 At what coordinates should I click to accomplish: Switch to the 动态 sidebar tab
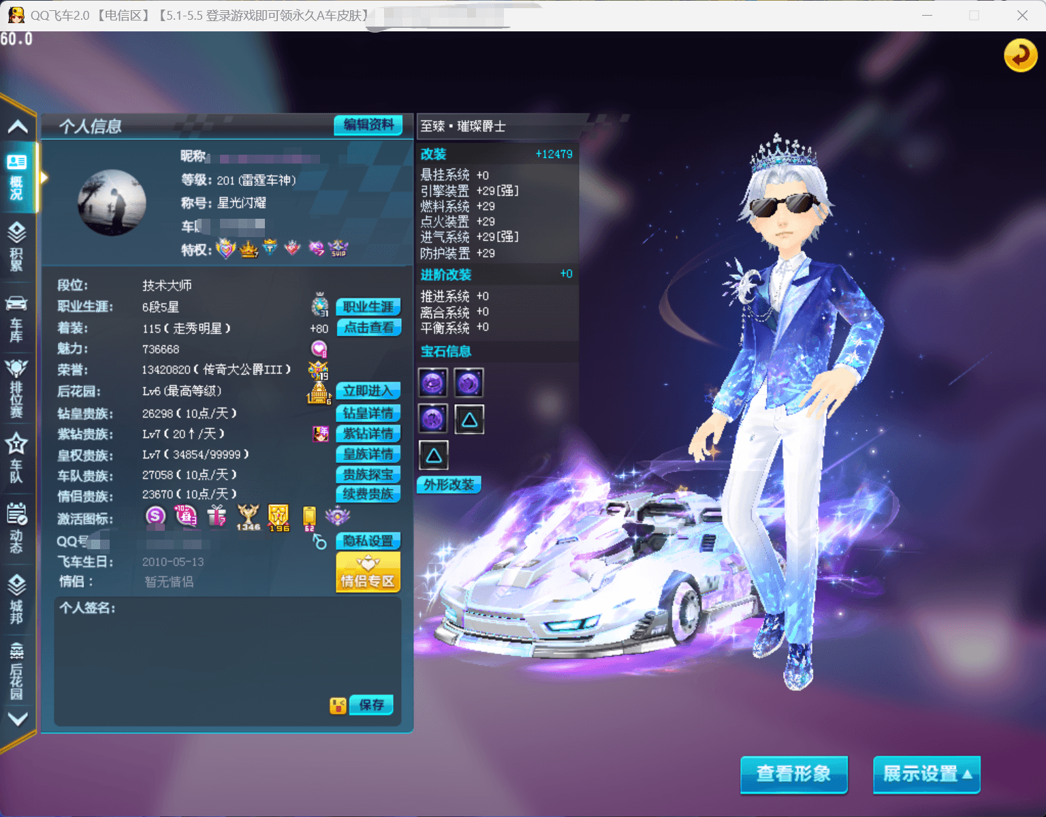17,529
